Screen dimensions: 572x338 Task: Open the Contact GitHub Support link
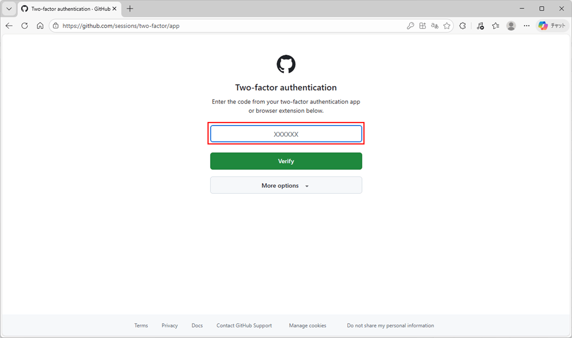[244, 326]
